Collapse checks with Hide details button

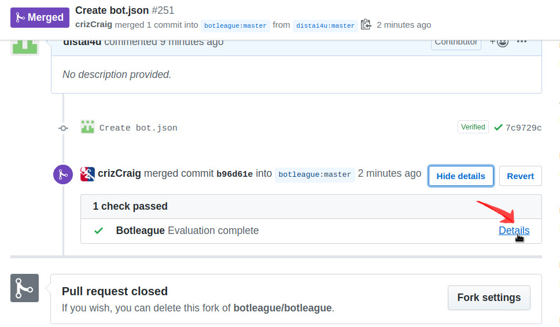(x=460, y=176)
